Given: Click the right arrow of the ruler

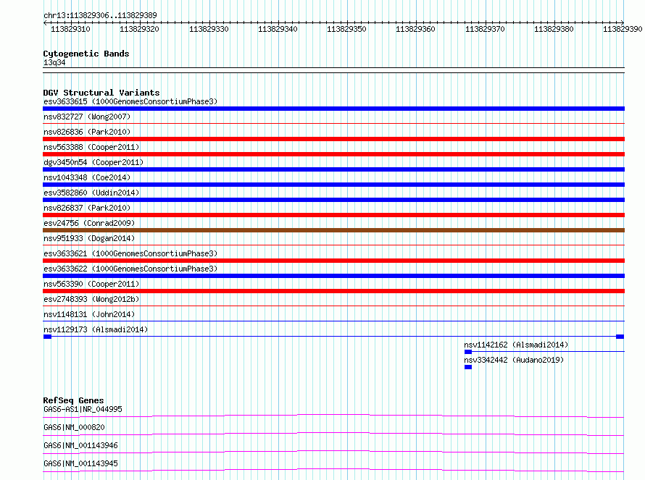Looking at the screenshot, I should click(x=623, y=22).
